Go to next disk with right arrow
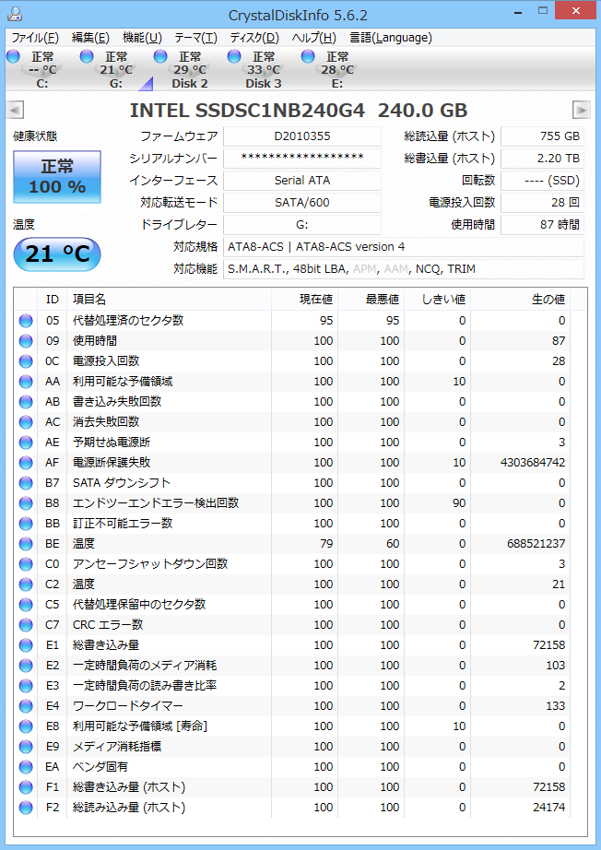The width and height of the screenshot is (601, 850). point(581,110)
